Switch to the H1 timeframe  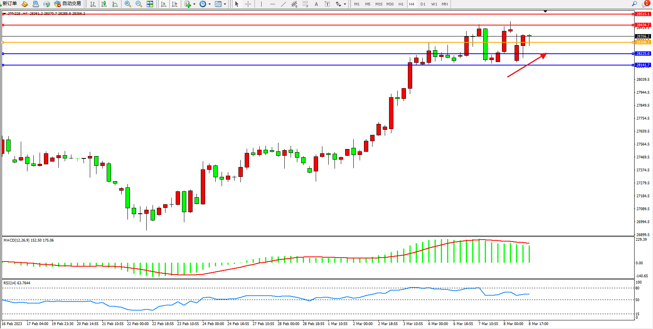[401, 4]
